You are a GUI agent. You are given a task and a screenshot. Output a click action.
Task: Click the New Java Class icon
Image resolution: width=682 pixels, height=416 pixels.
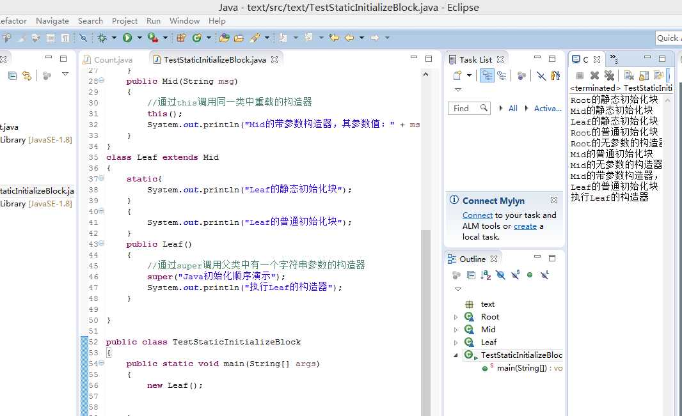tap(197, 38)
